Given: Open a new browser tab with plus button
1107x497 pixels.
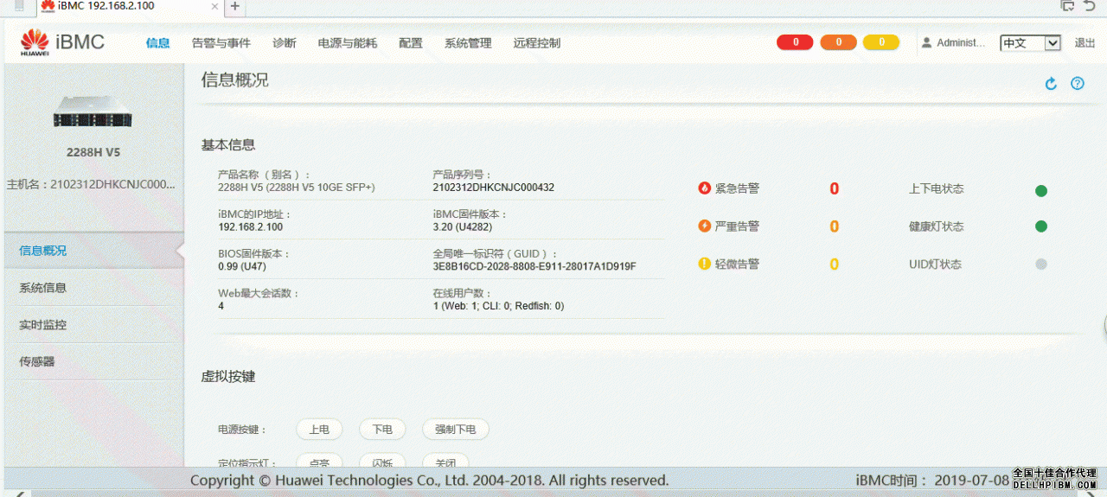Looking at the screenshot, I should click(234, 7).
